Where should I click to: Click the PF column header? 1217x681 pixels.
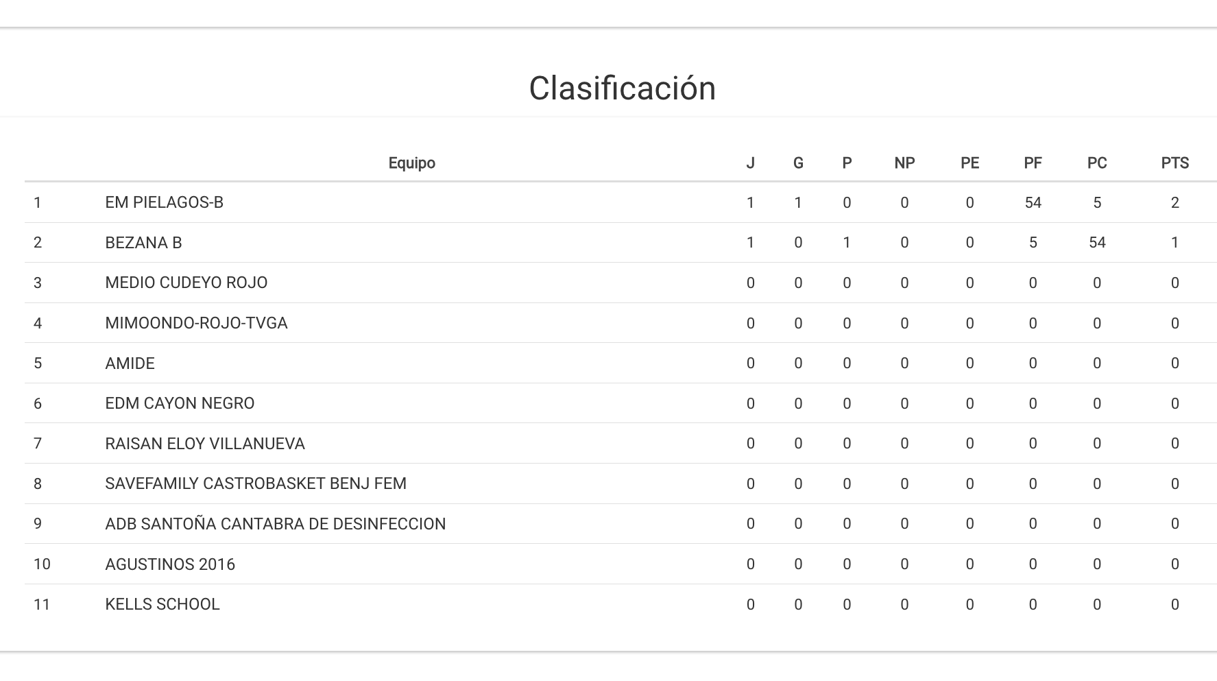pos(1033,163)
